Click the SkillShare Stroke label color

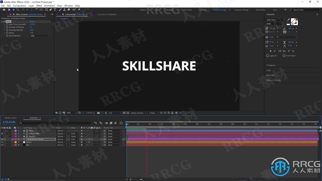(15, 139)
